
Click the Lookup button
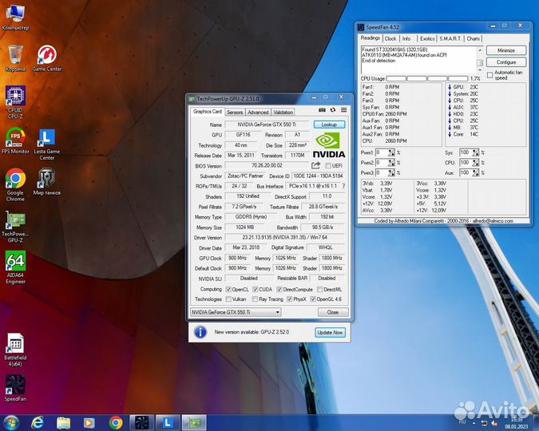[329, 125]
